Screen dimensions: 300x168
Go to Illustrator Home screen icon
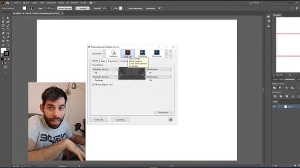[7, 3]
